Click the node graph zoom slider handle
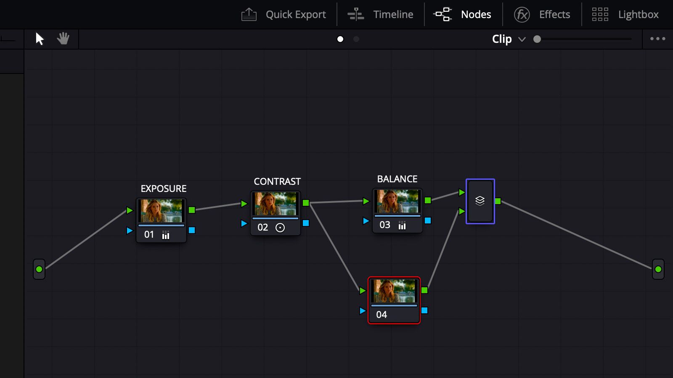Screen dimensions: 673x378 pyautogui.click(x=537, y=39)
